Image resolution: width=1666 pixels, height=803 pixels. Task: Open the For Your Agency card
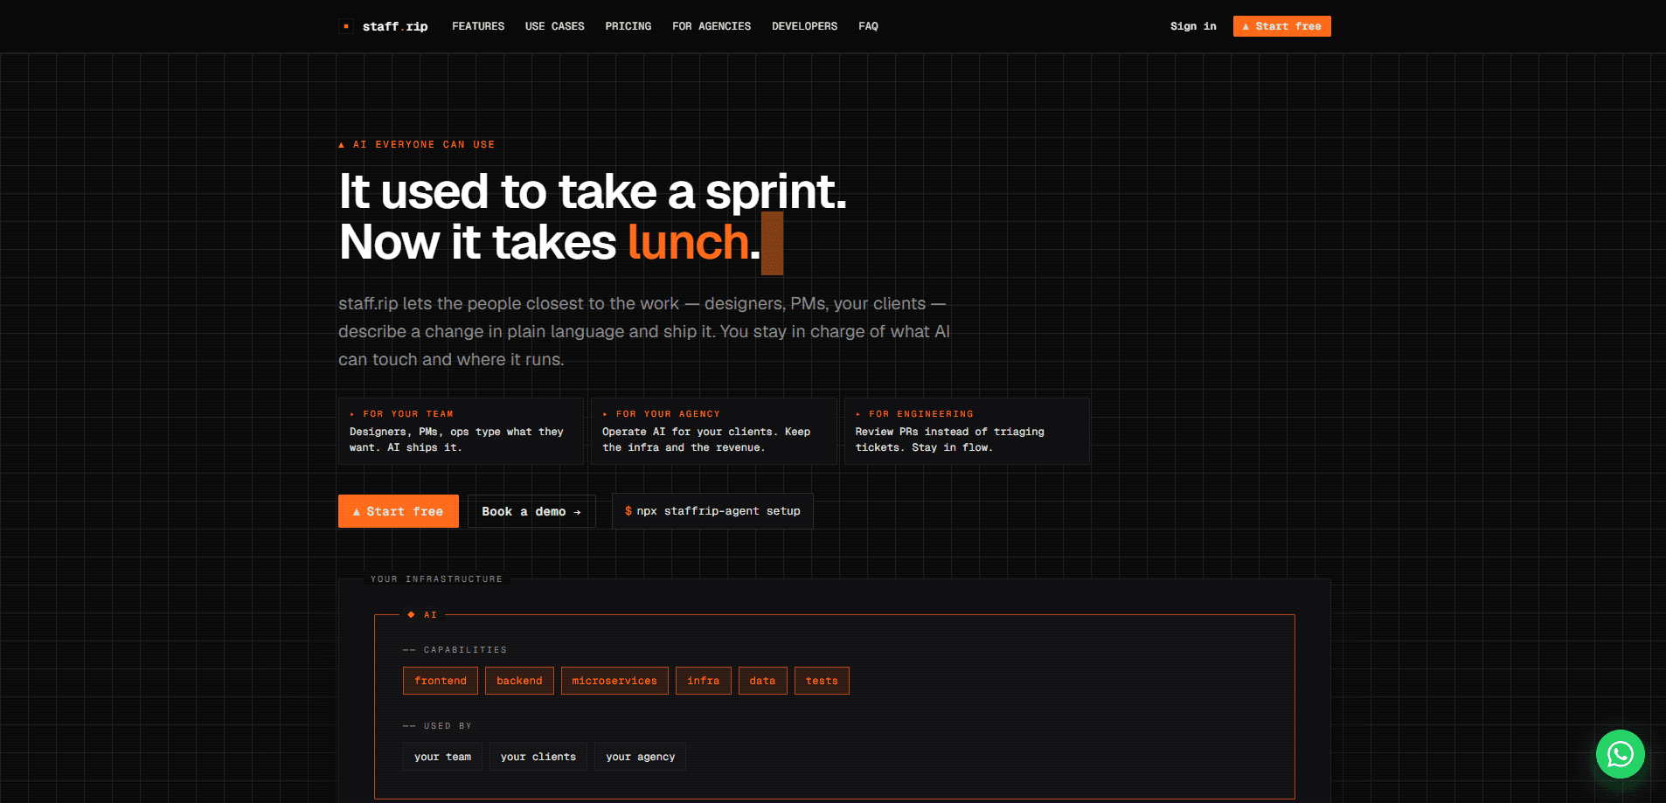tap(713, 431)
